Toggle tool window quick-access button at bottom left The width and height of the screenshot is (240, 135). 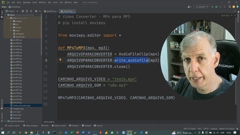pos(2,129)
